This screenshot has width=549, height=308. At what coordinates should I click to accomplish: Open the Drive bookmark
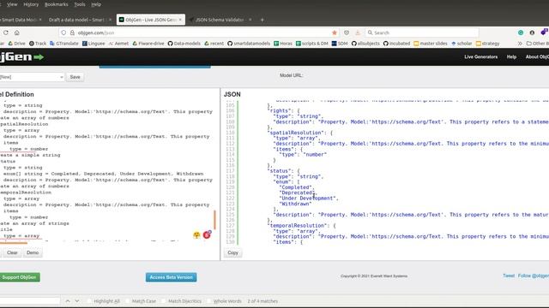coord(16,44)
